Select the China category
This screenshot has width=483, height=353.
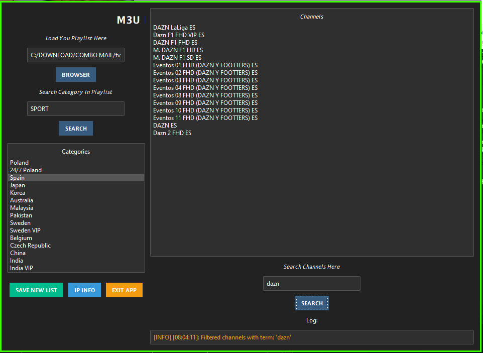[76, 253]
